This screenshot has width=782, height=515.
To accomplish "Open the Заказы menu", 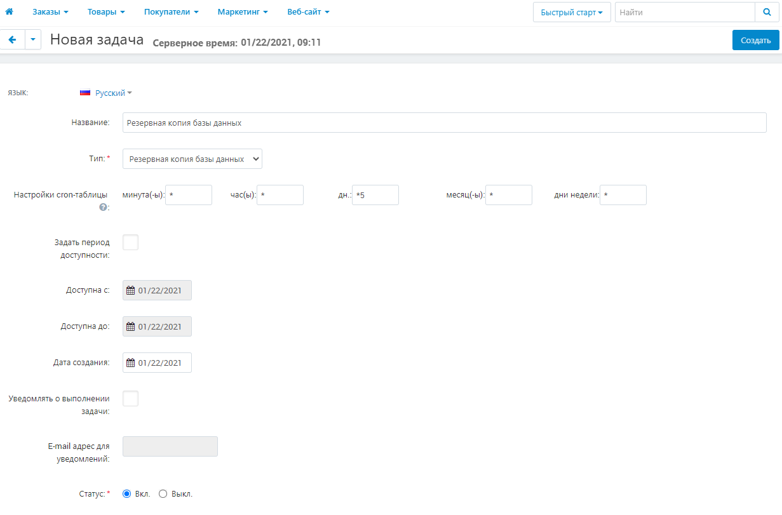I will tap(51, 12).
